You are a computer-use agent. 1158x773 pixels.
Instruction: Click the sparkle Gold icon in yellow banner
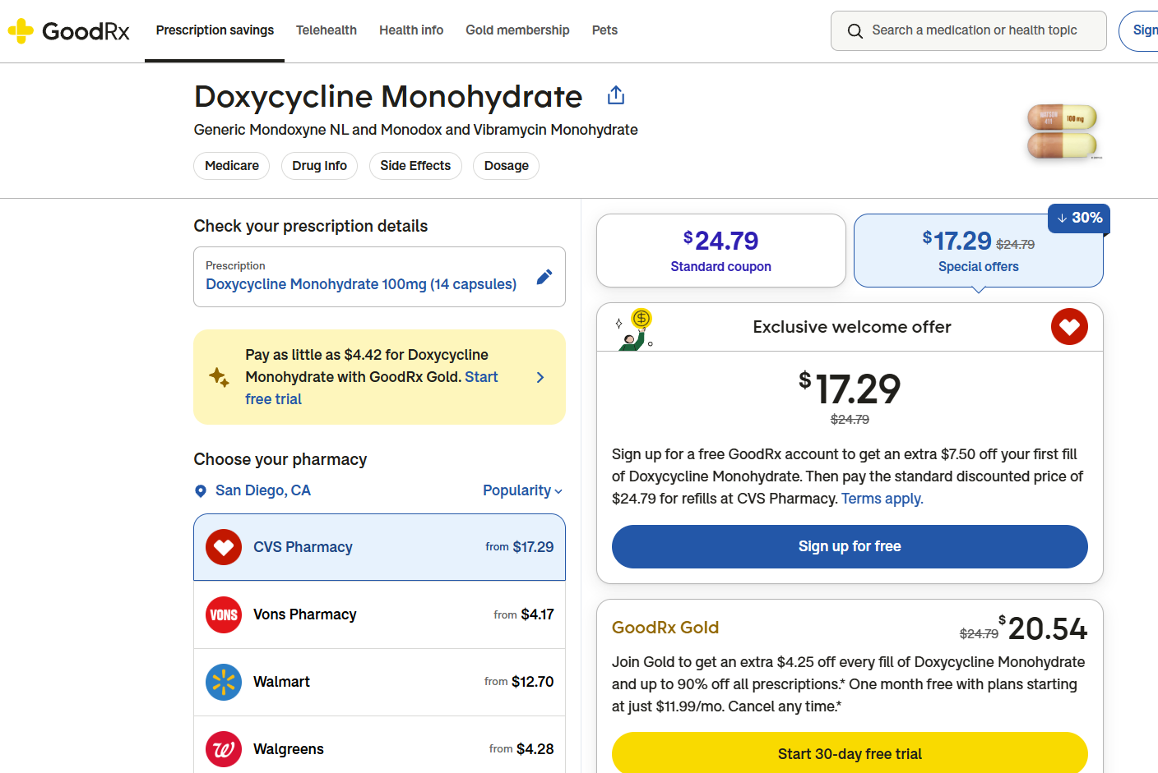point(219,377)
